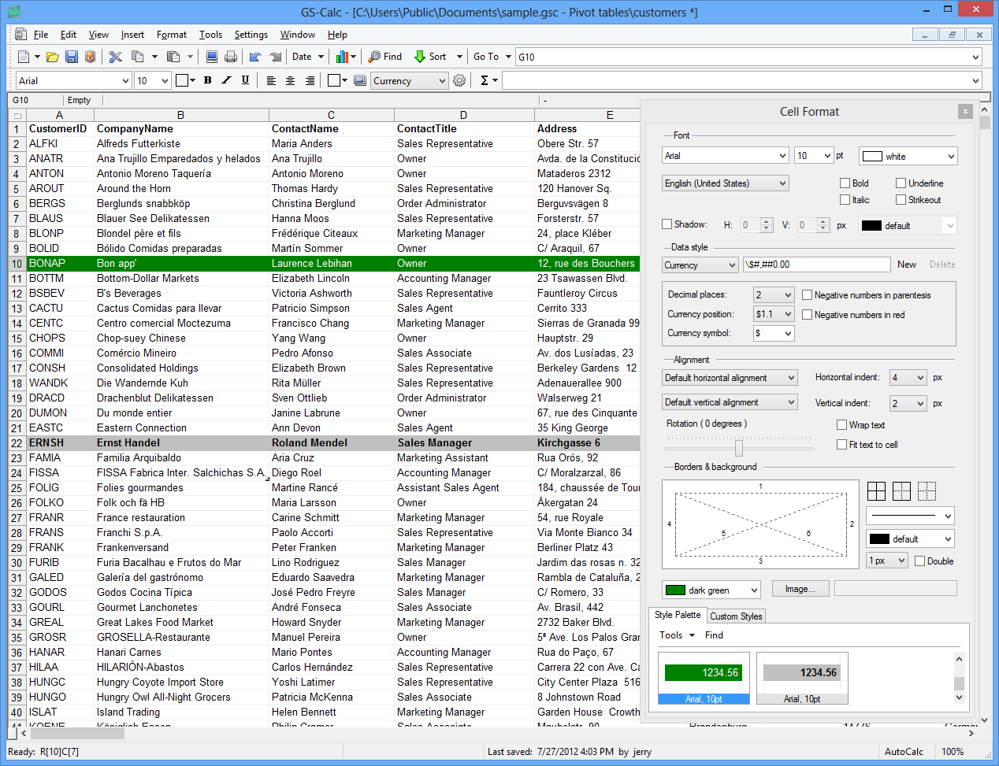Switch to the Custom Styles tab
999x766 pixels.
(x=735, y=616)
